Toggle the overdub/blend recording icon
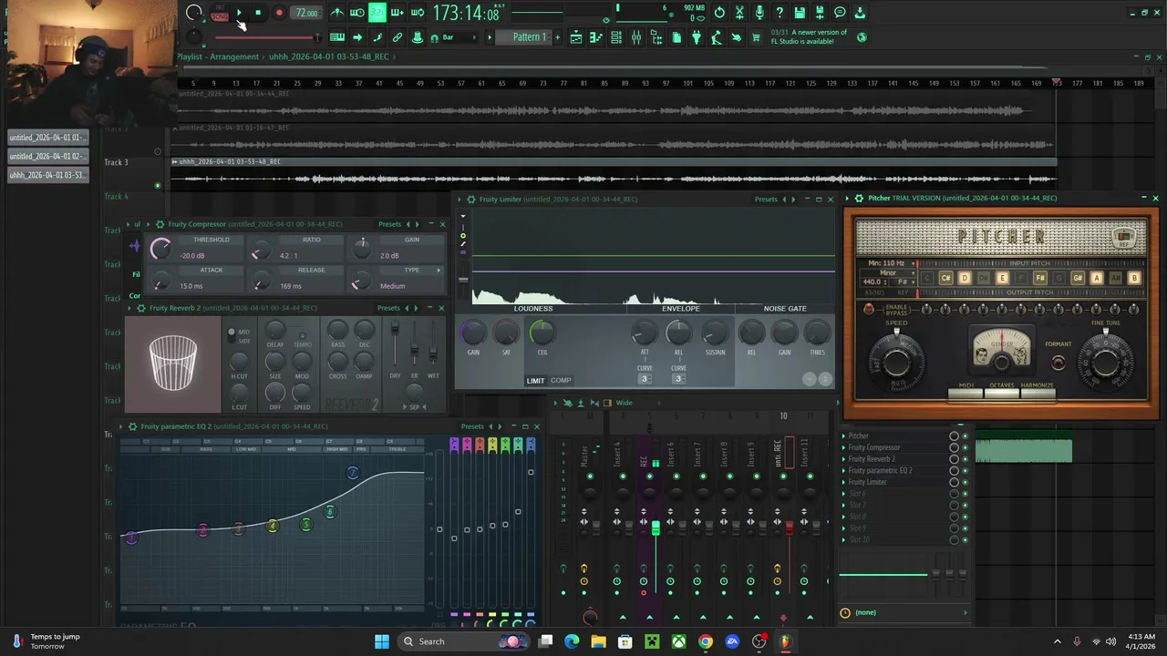This screenshot has height=656, width=1167. (x=398, y=13)
